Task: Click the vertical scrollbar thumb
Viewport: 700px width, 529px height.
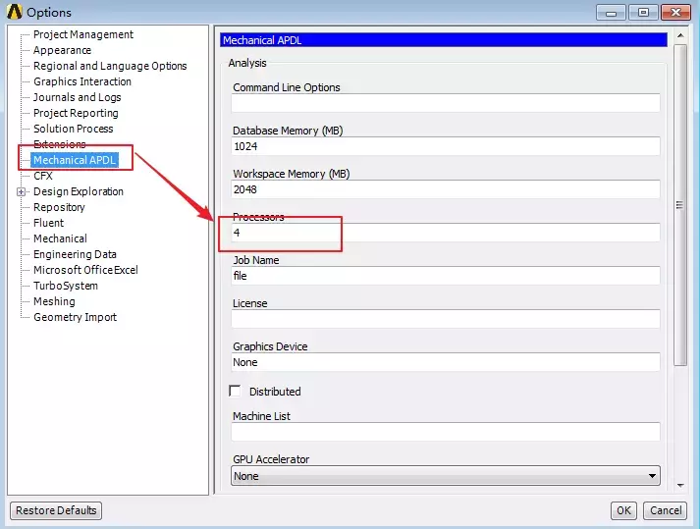Action: point(680,205)
